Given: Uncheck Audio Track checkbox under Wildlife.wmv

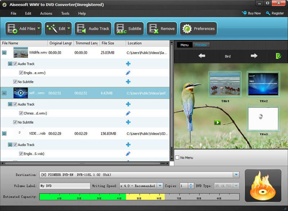Looking at the screenshot, I should 15,64.
